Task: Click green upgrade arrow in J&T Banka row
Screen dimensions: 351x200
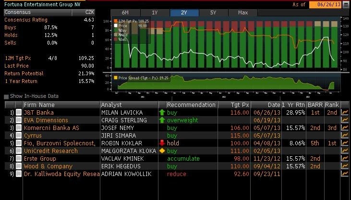Action: pos(162,112)
